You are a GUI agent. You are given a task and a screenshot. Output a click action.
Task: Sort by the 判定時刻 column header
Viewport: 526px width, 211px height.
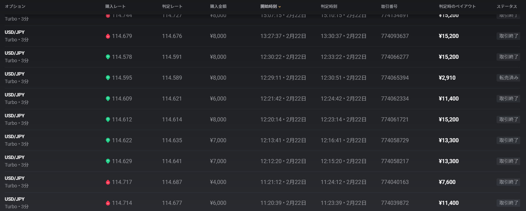329,6
